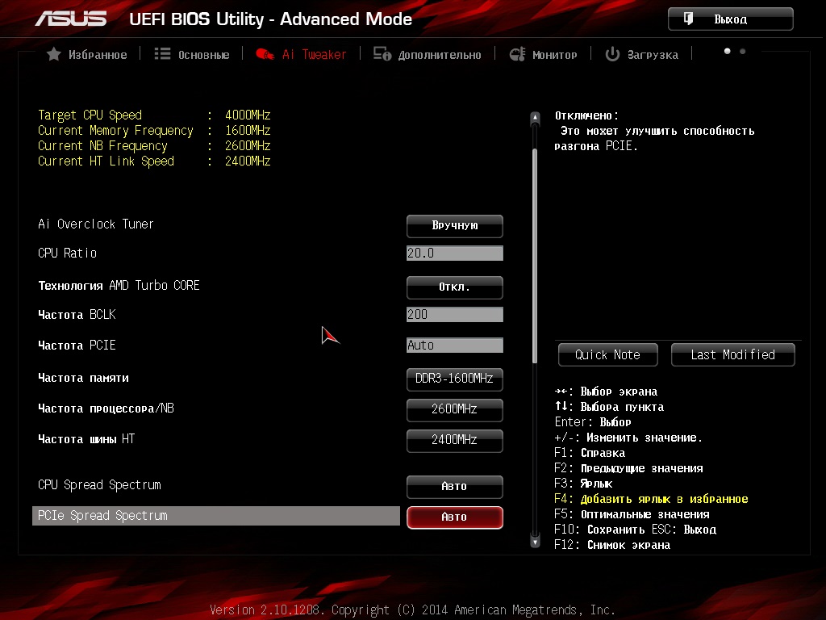
Task: Open CPU Spread Spectrum dropdown Авто
Action: click(455, 487)
